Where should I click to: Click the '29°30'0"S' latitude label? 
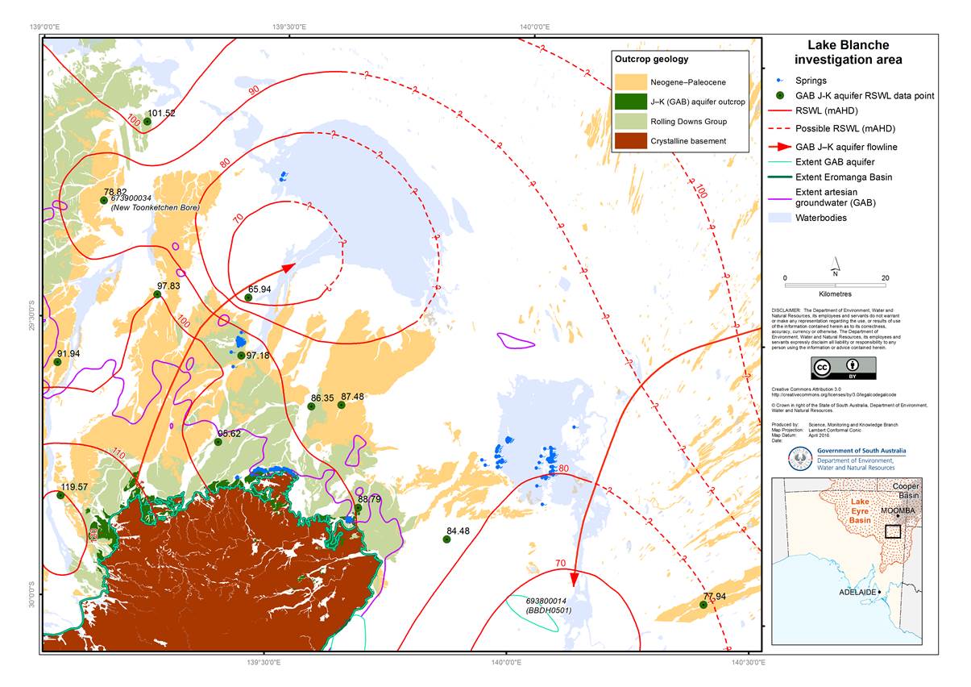32,315
